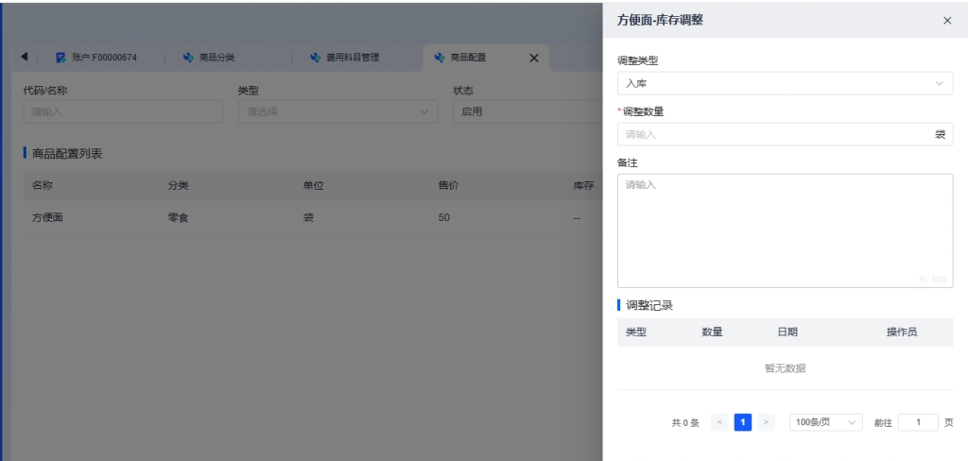Close the 商品配置 tab
The height and width of the screenshot is (461, 968).
click(x=533, y=58)
